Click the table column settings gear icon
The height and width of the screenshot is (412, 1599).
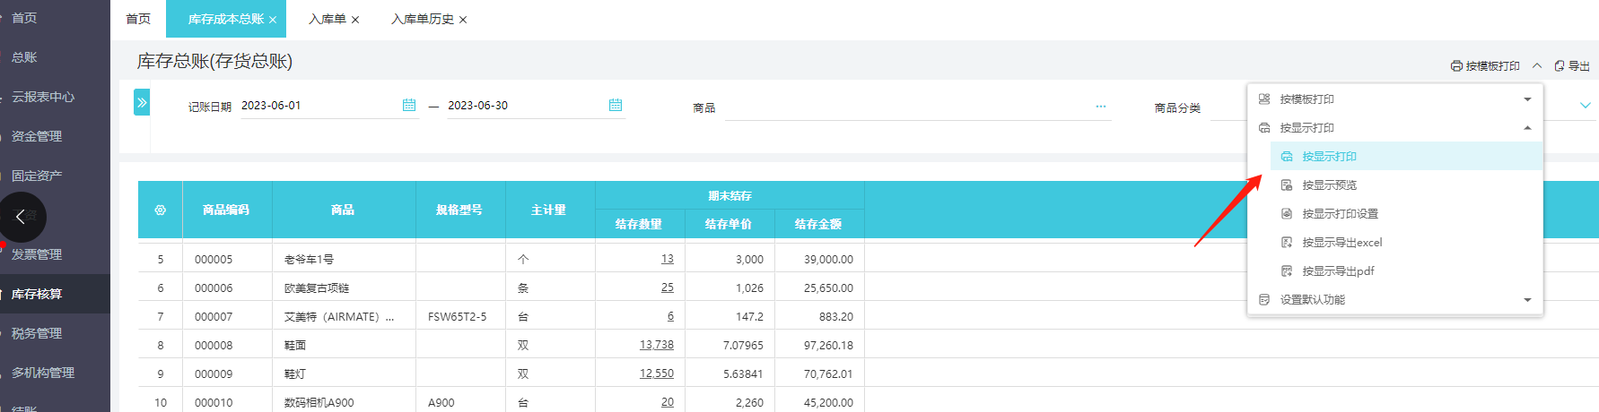point(161,210)
